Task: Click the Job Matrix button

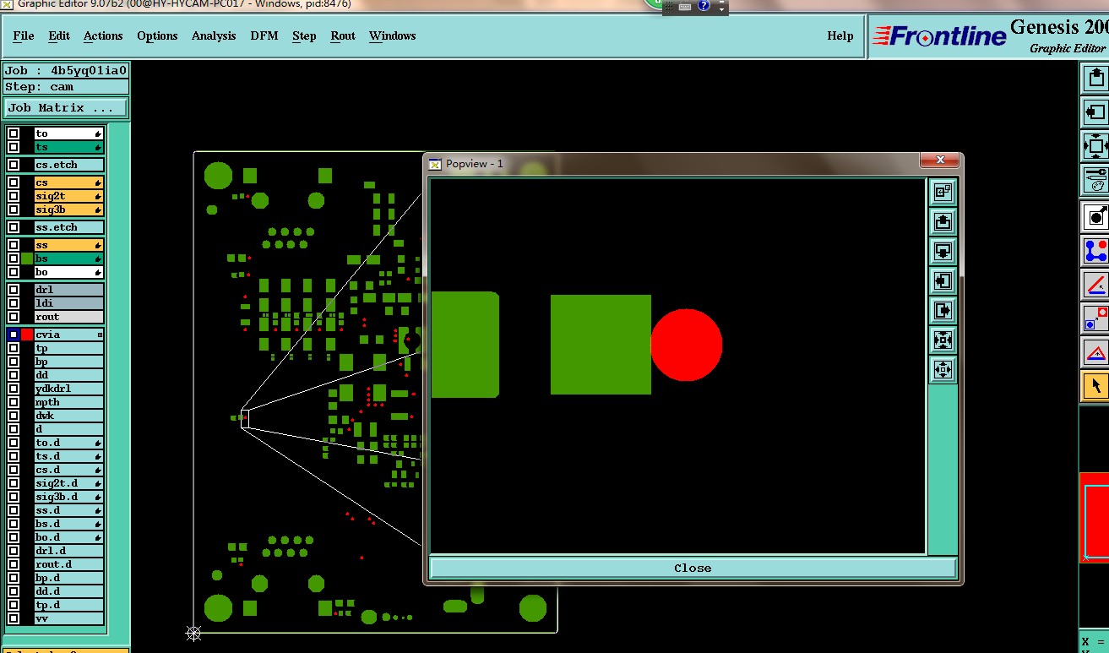Action: pyautogui.click(x=66, y=108)
